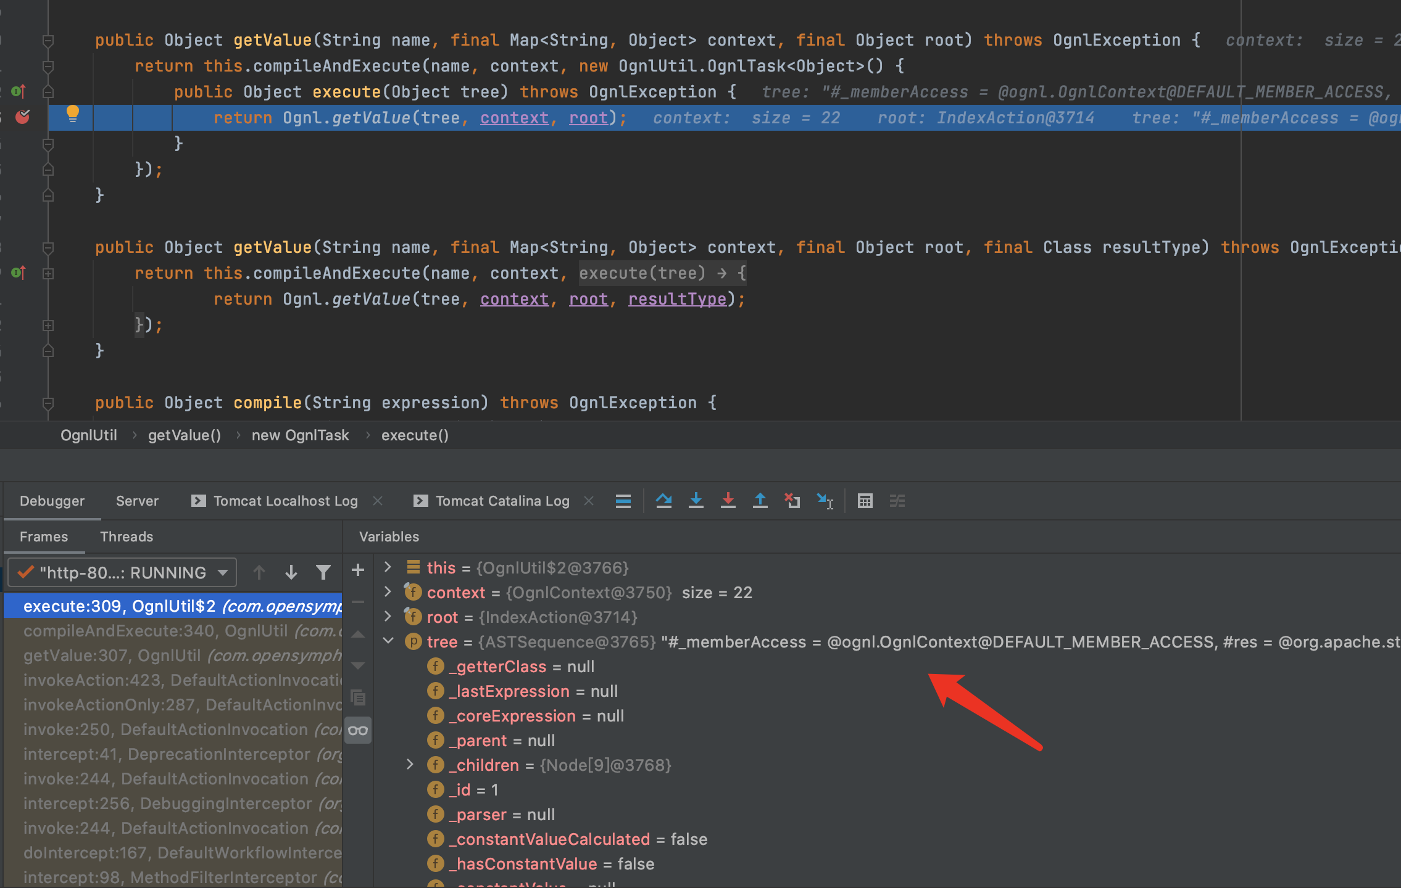Select frame execute:309, OgnlUtil$2
The image size is (1401, 888).
coord(173,606)
